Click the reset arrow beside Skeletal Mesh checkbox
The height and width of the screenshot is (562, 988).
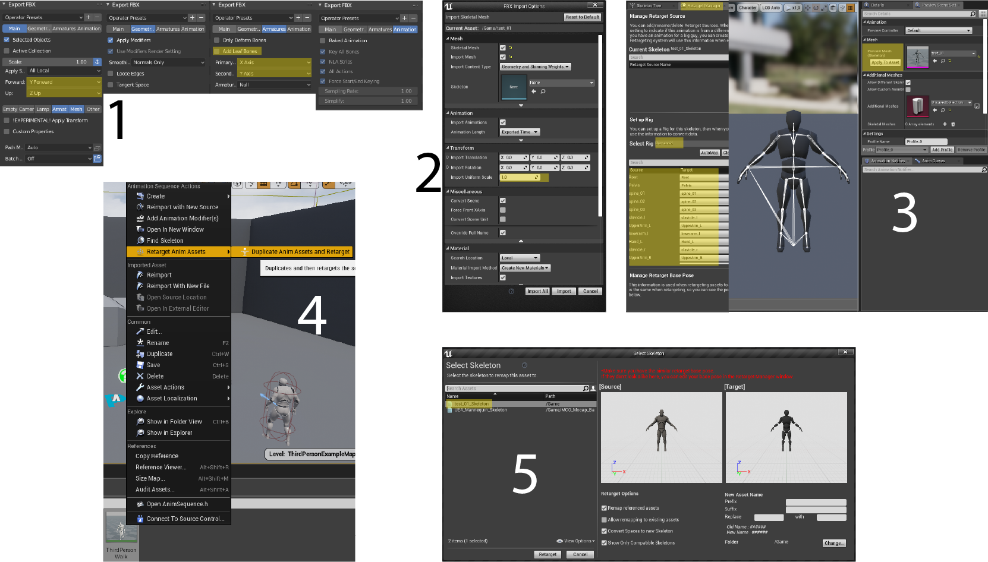point(510,48)
